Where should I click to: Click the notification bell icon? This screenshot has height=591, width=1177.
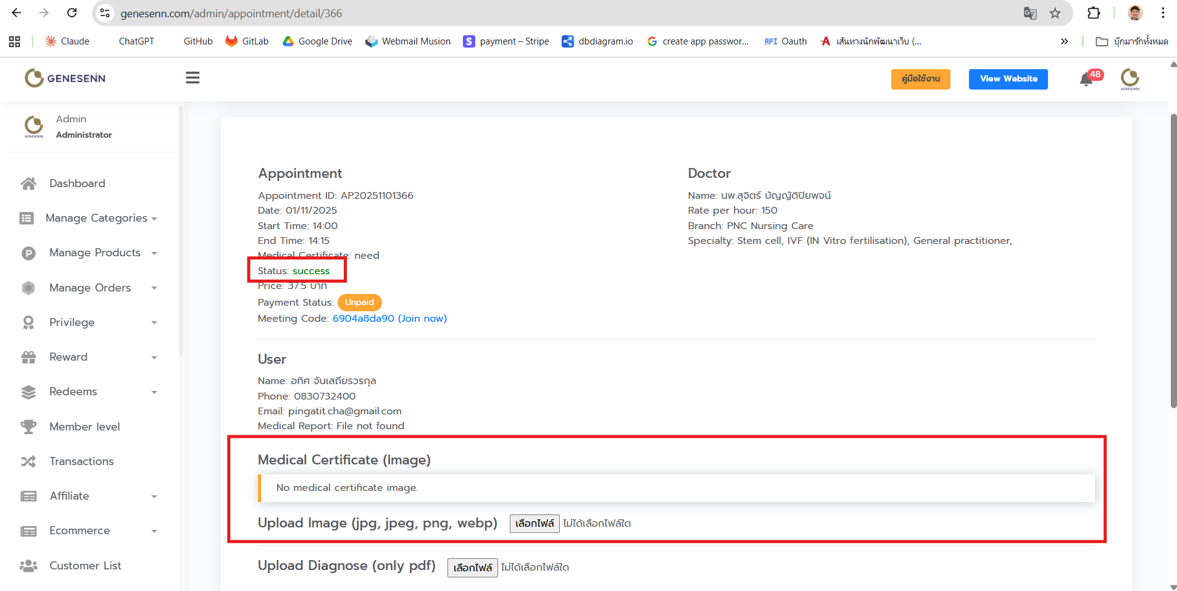coord(1086,80)
